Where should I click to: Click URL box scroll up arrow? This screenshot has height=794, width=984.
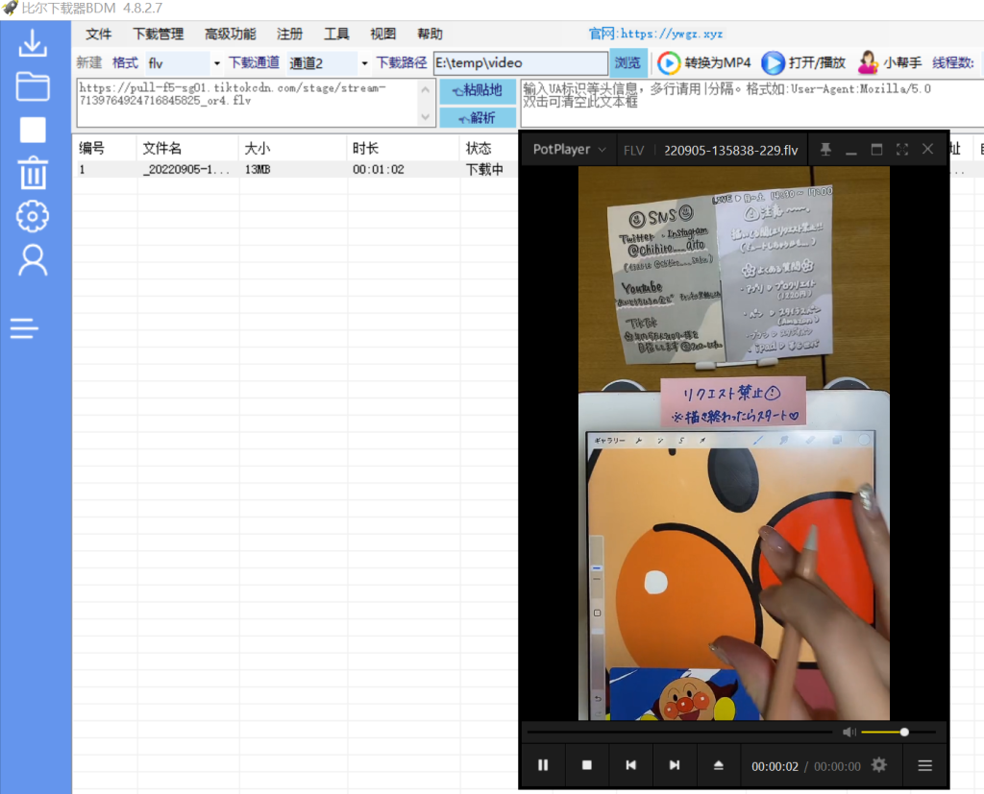coord(426,89)
